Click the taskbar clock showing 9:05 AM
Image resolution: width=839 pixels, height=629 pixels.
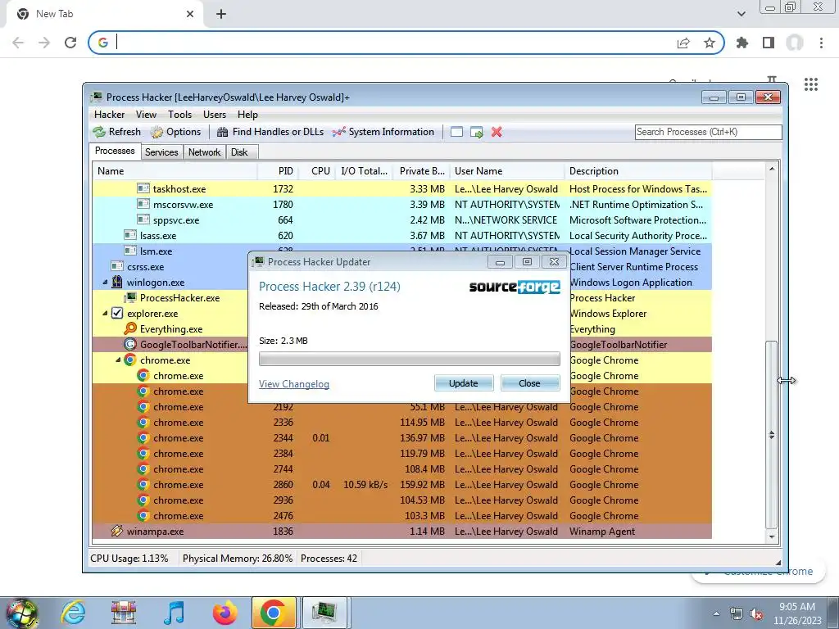(796, 613)
